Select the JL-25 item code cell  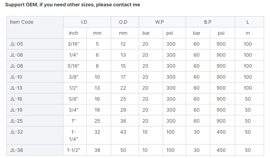16,121
